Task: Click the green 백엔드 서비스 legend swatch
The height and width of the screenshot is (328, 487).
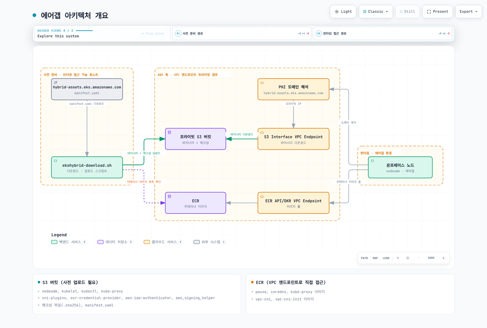Action: tap(54, 242)
